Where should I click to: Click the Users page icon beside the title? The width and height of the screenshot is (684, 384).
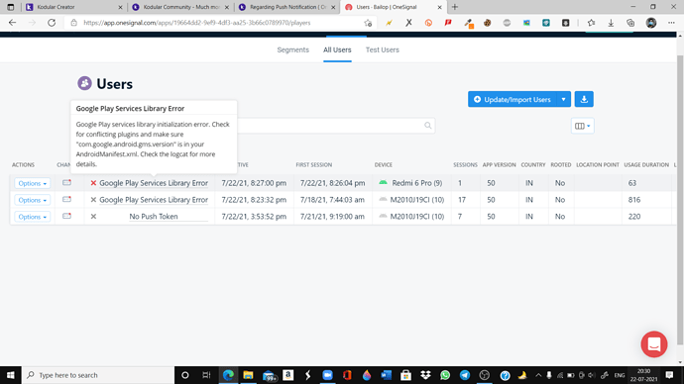tap(84, 83)
